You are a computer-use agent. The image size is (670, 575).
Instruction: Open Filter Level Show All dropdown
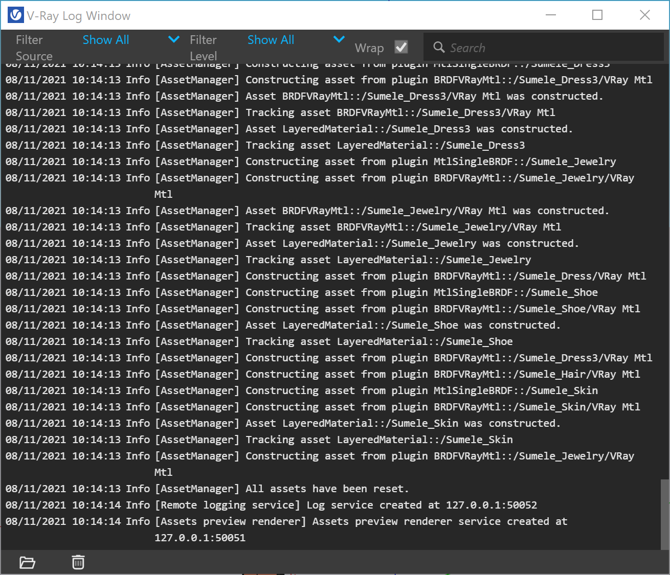[296, 40]
